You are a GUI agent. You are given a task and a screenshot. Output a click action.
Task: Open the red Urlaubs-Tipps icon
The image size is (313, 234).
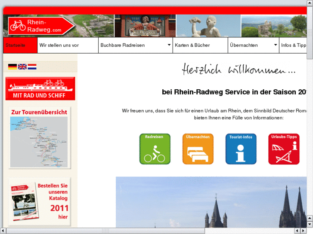pyautogui.click(x=284, y=149)
